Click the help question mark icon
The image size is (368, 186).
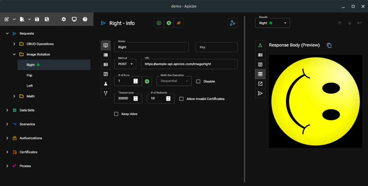pyautogui.click(x=85, y=19)
